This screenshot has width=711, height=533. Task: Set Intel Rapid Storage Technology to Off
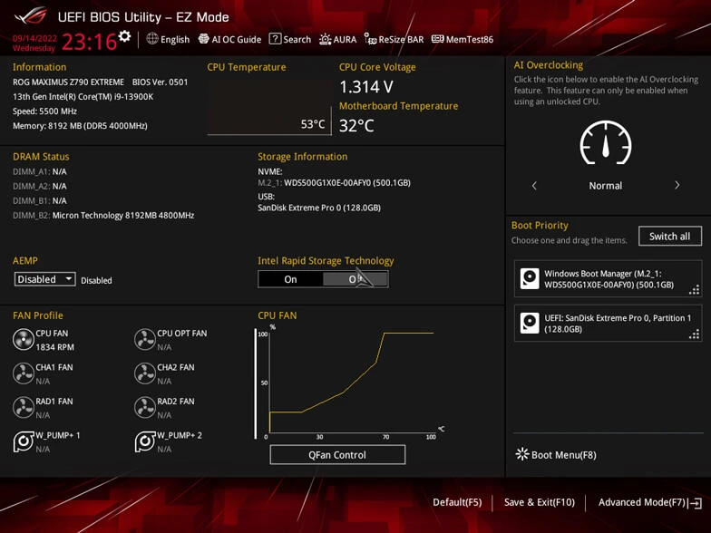pos(355,279)
